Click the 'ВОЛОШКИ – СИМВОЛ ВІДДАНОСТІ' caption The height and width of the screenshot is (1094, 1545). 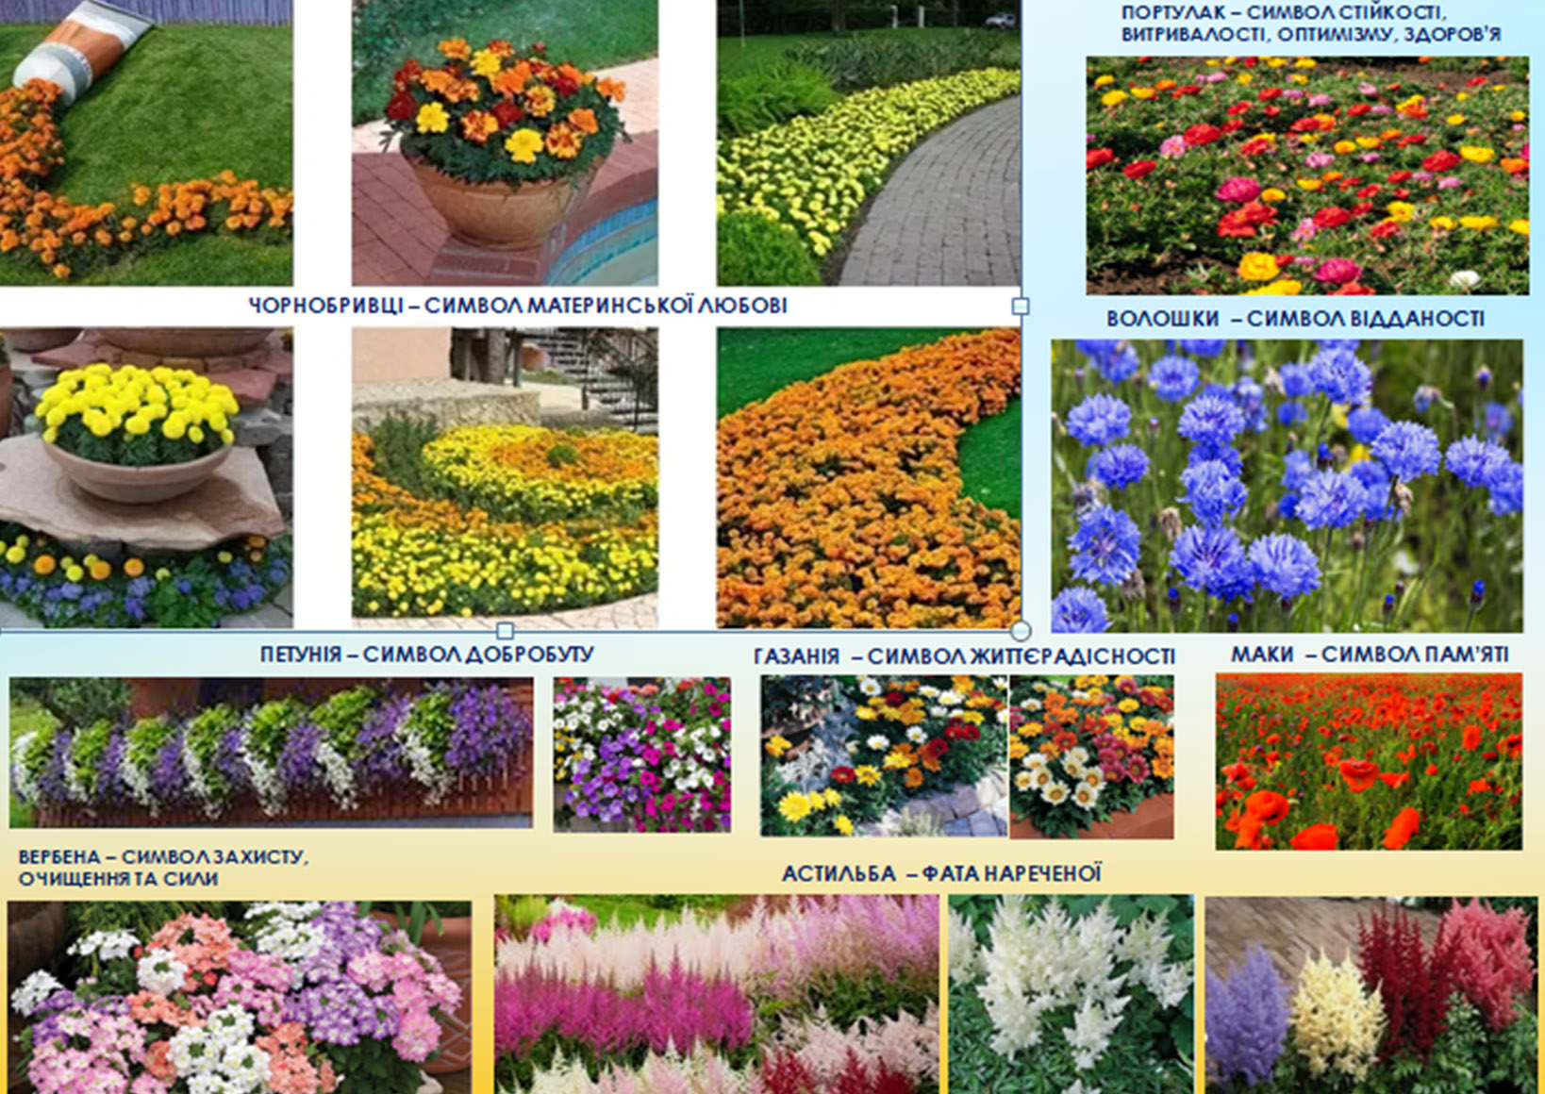pos(1295,319)
